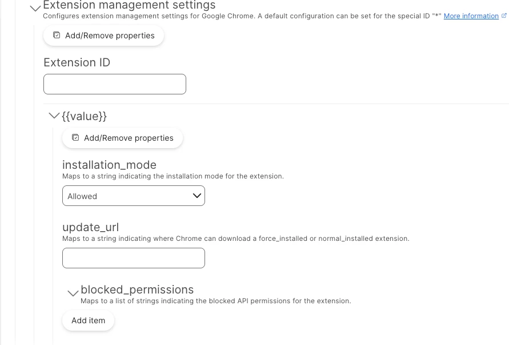Click the blocked_permissions heading text
The height and width of the screenshot is (345, 509).
click(137, 290)
